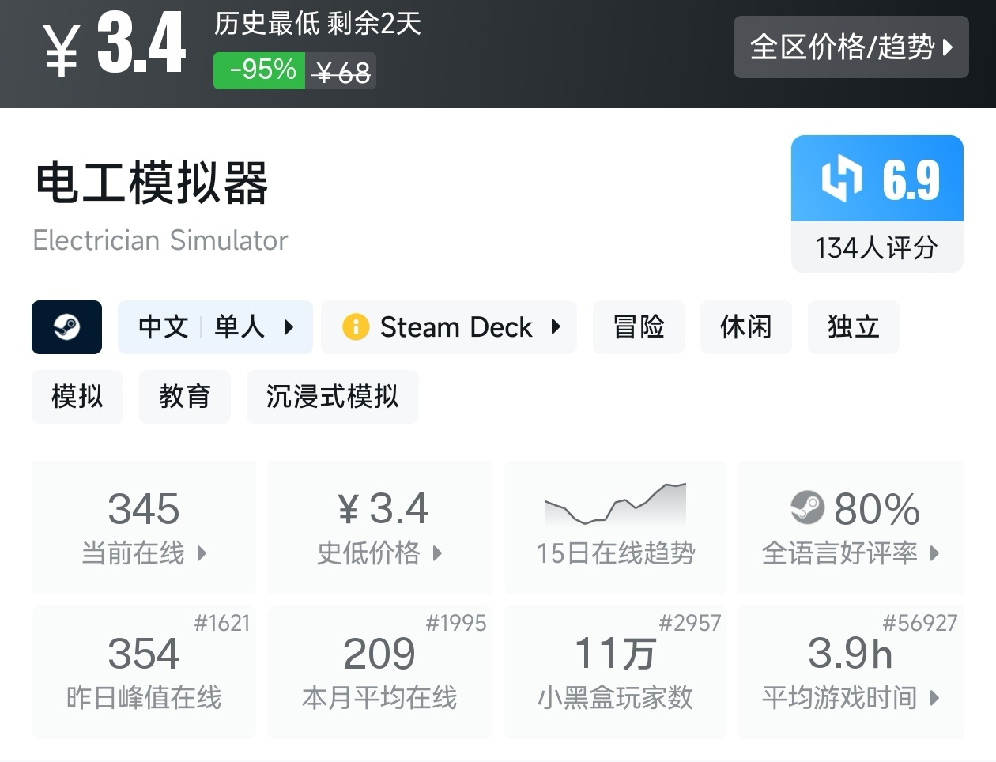
Task: Select the 冒险 adventure tag
Action: pyautogui.click(x=639, y=327)
